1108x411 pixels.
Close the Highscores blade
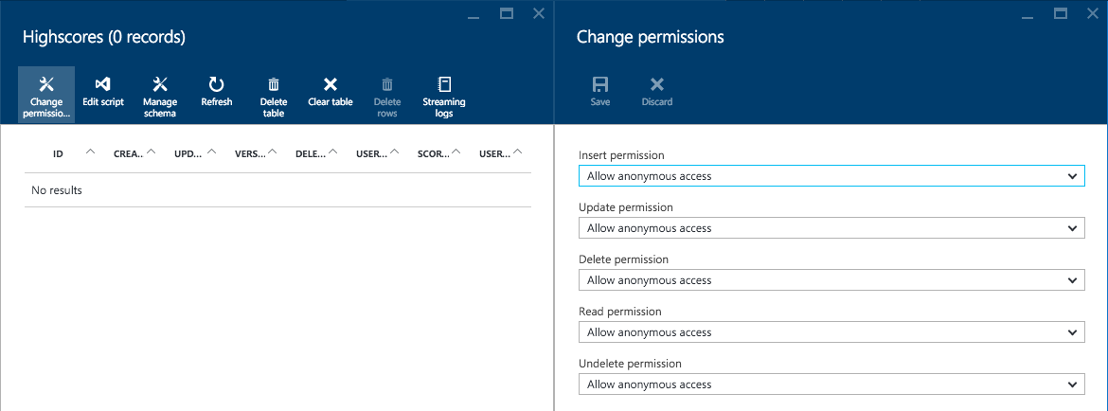pos(539,13)
